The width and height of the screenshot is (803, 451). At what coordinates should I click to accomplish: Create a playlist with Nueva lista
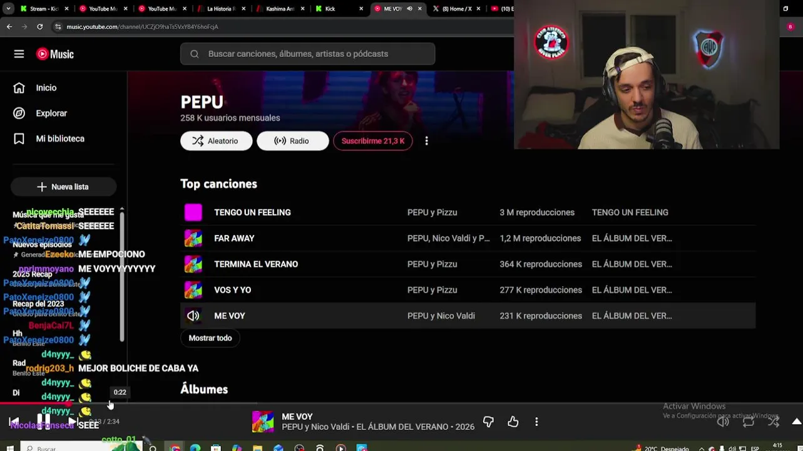tap(63, 187)
